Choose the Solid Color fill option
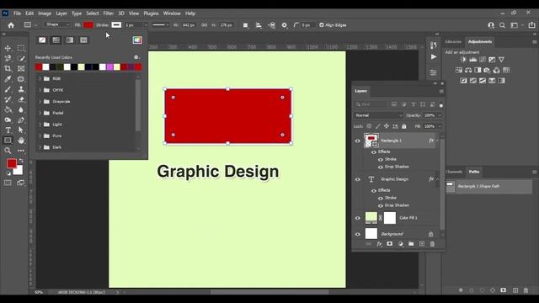The width and height of the screenshot is (539, 303). (56, 40)
